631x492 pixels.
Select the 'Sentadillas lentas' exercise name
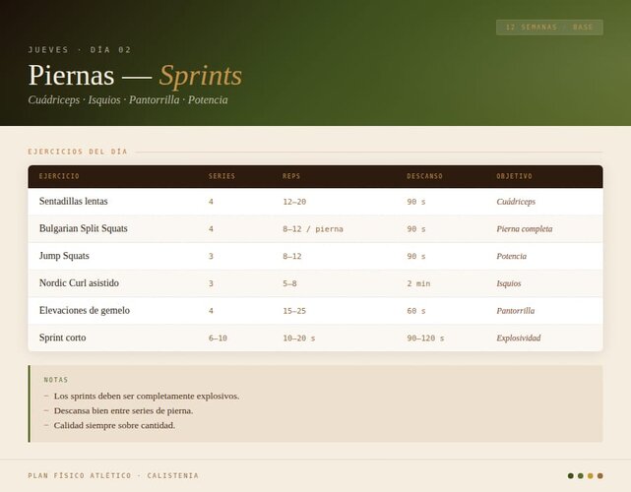[x=73, y=201]
